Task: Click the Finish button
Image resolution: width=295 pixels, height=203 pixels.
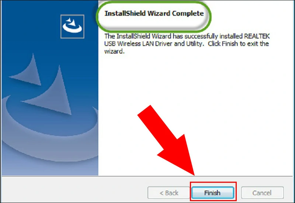Action: point(213,193)
